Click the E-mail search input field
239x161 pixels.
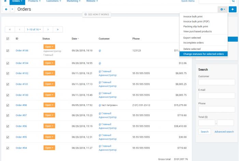pyautogui.click(x=216, y=96)
